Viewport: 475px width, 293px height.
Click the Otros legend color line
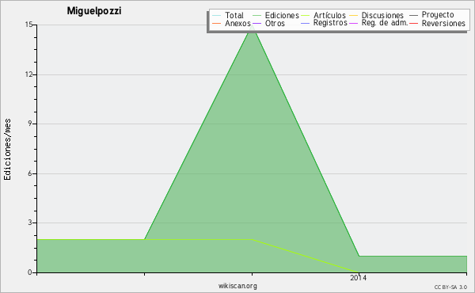pyautogui.click(x=256, y=23)
